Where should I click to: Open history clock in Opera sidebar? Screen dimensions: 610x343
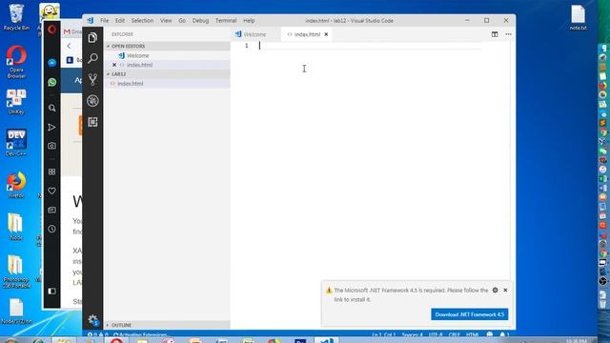coord(51,229)
